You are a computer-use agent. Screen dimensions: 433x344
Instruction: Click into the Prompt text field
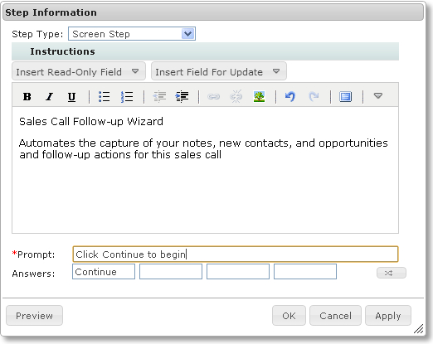236,254
